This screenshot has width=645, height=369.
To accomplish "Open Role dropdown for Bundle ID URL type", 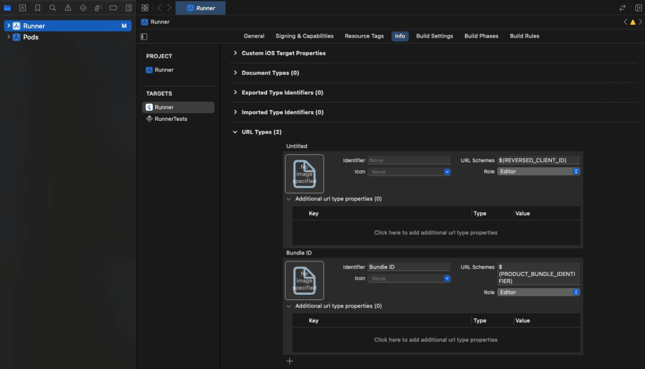I will click(x=539, y=292).
